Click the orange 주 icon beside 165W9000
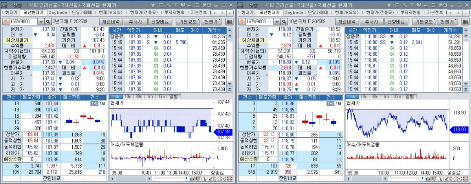 (6, 22)
